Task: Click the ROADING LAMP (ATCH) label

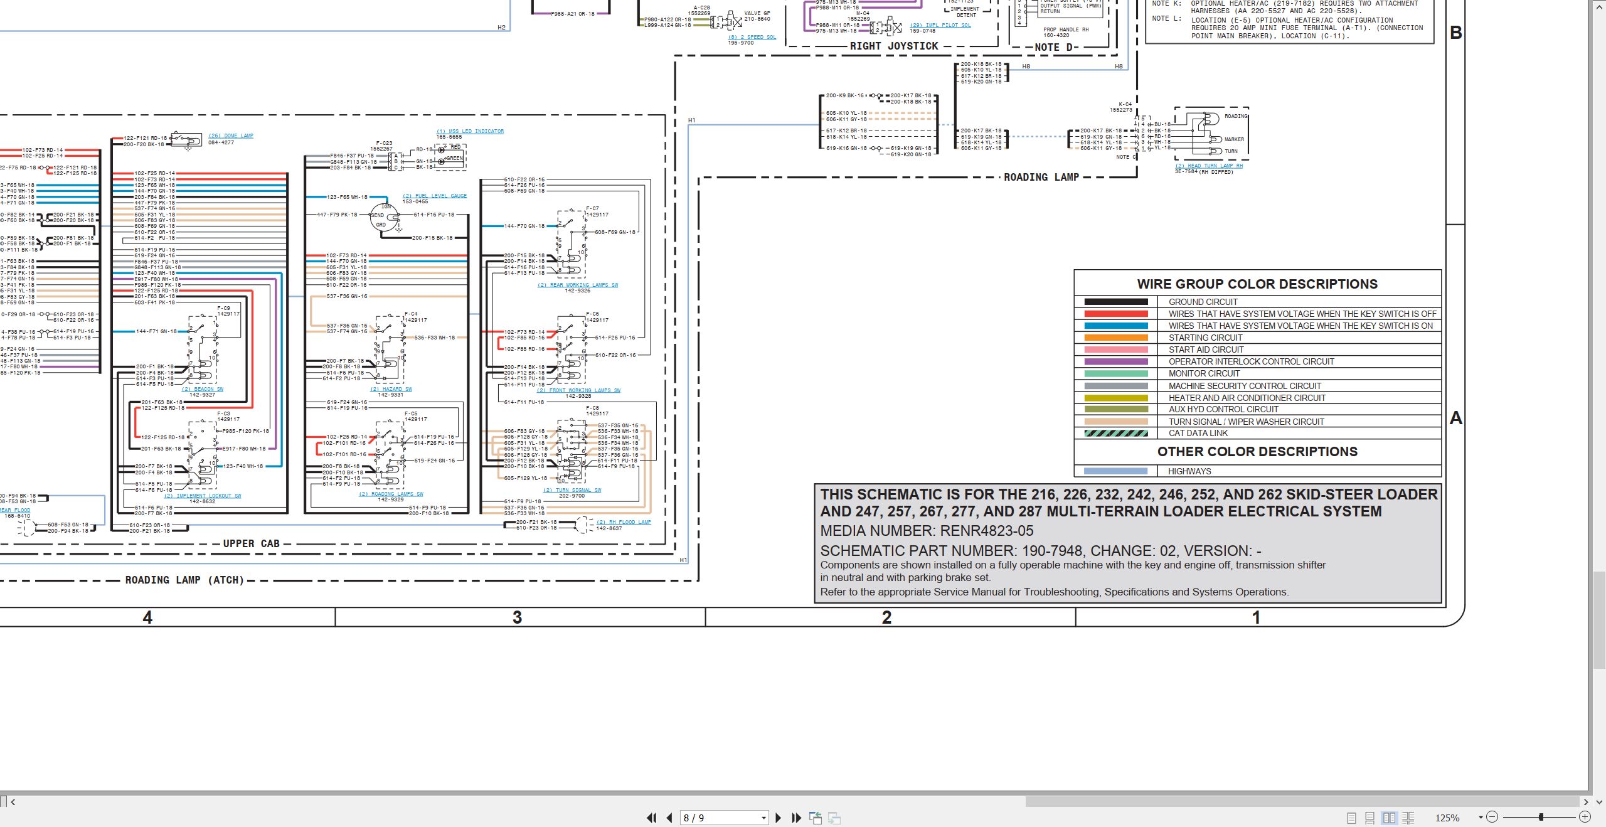Action: coord(184,580)
